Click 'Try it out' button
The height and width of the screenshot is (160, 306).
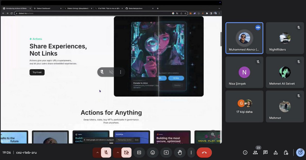pos(37,72)
